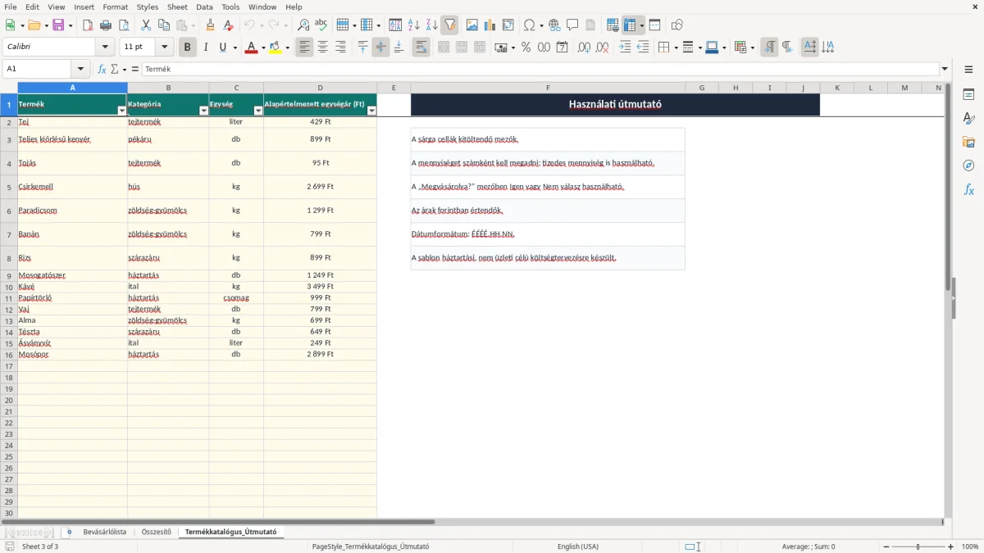Toggle Italic formatting button

coord(206,48)
